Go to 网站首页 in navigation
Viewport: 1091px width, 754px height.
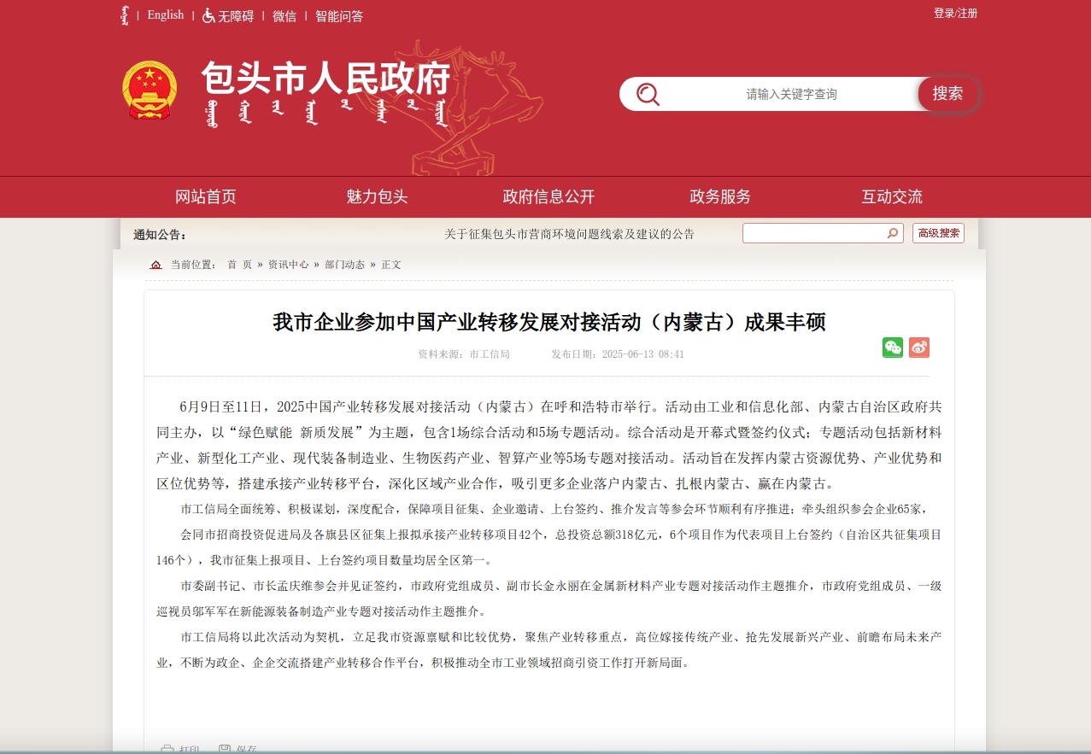[x=205, y=196]
